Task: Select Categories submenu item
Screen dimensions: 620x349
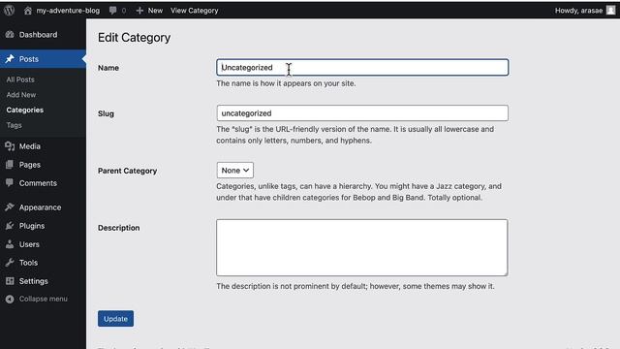Action: pos(25,110)
